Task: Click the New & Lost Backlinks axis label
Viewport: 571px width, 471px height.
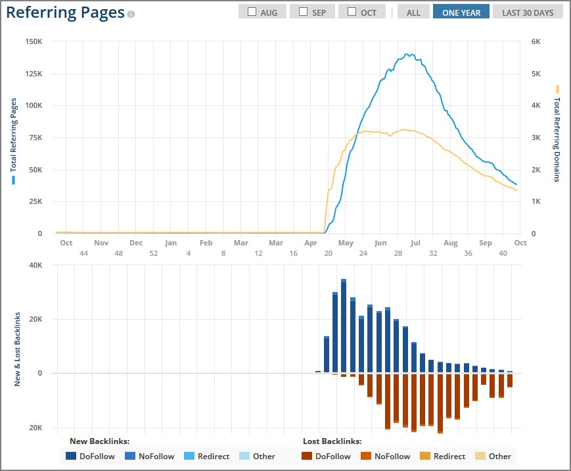Action: 17,349
